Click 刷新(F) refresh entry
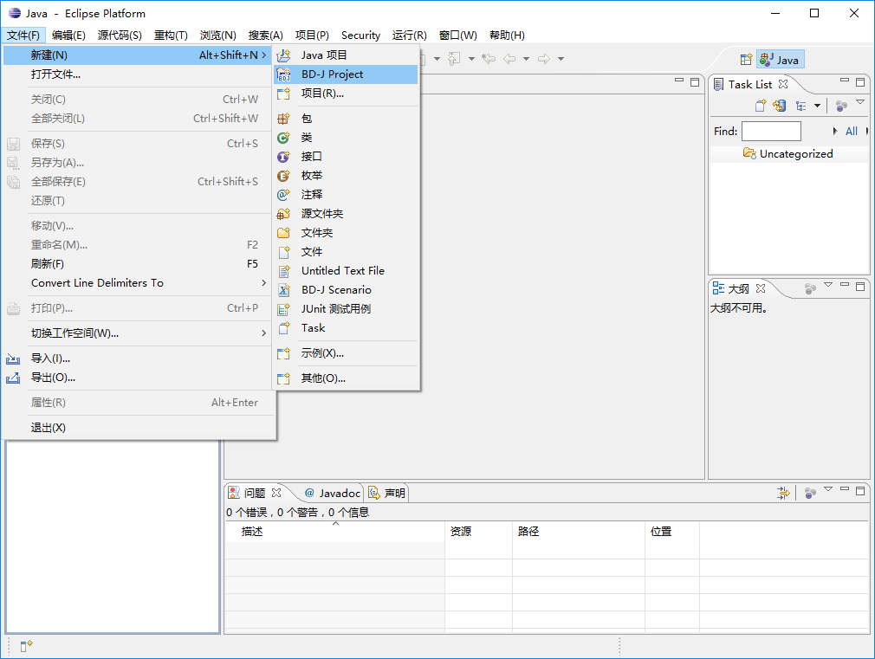This screenshot has width=875, height=659. click(x=138, y=264)
